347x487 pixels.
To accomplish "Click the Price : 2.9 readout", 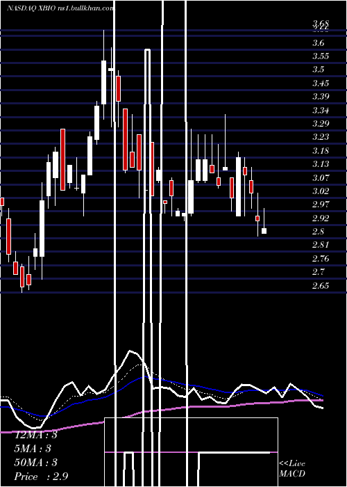I will pyautogui.click(x=41, y=477).
